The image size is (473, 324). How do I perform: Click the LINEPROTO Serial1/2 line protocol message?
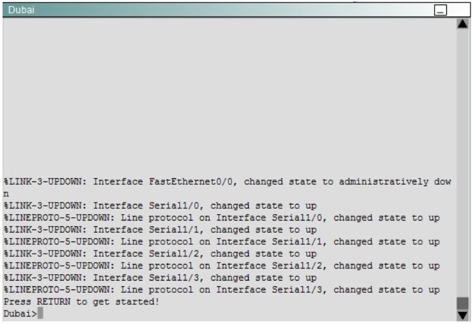click(222, 266)
